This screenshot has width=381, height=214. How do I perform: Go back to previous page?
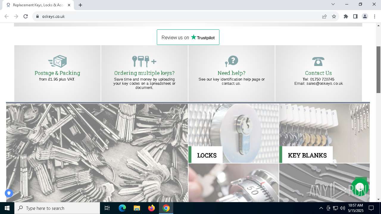7,16
